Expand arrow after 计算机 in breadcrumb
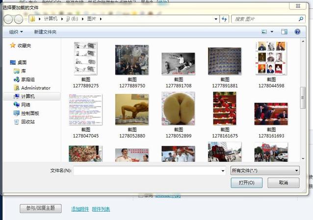 62,19
